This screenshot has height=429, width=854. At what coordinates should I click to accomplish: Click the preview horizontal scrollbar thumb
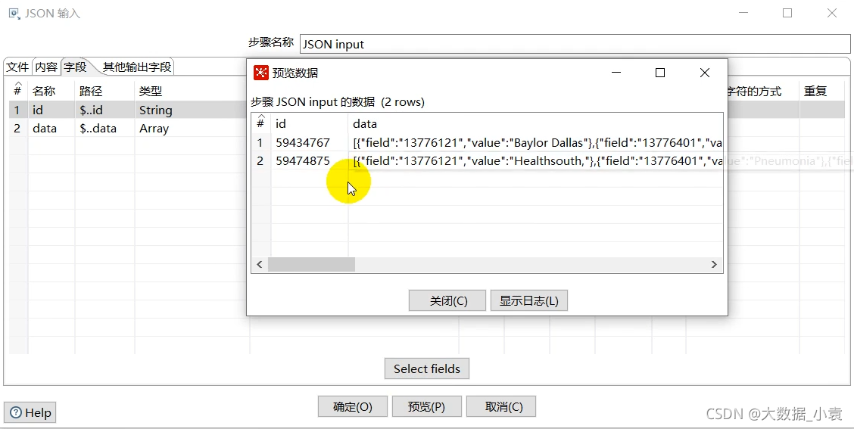click(x=311, y=265)
